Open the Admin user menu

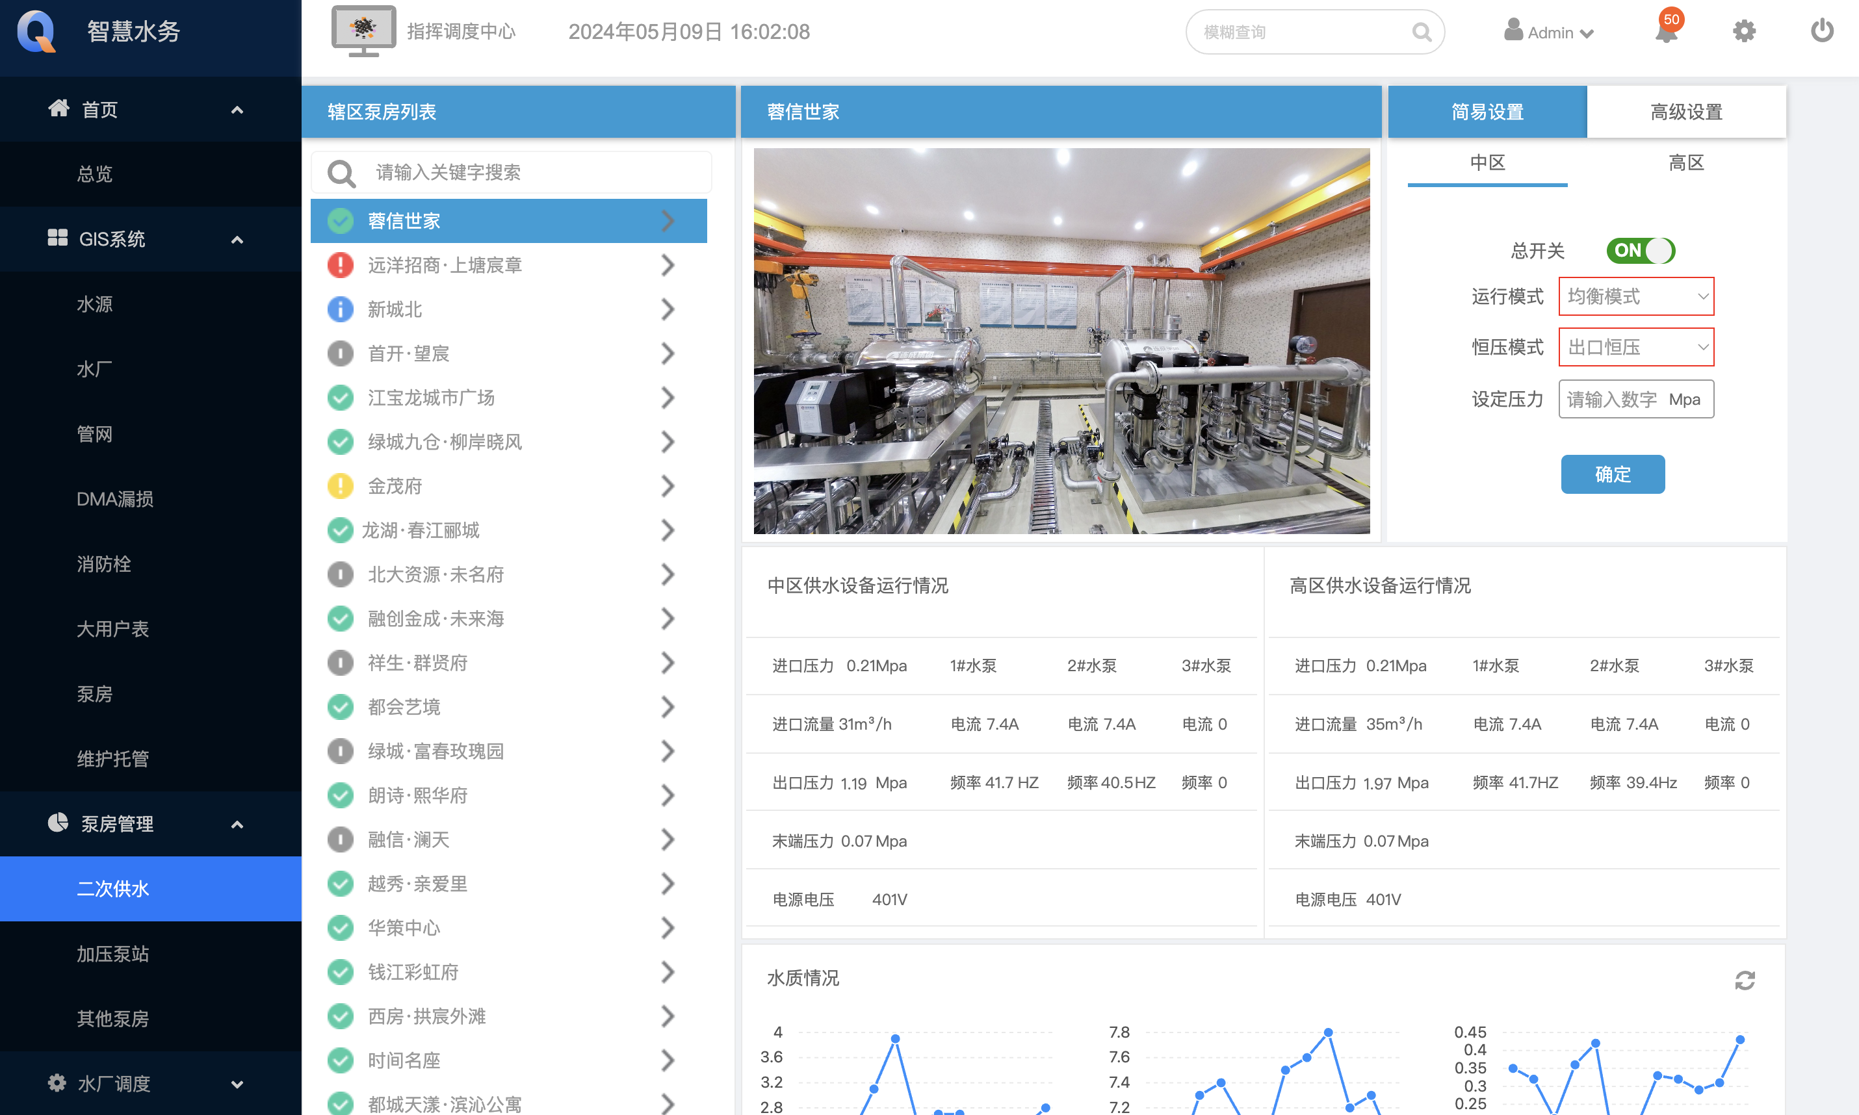[1550, 32]
